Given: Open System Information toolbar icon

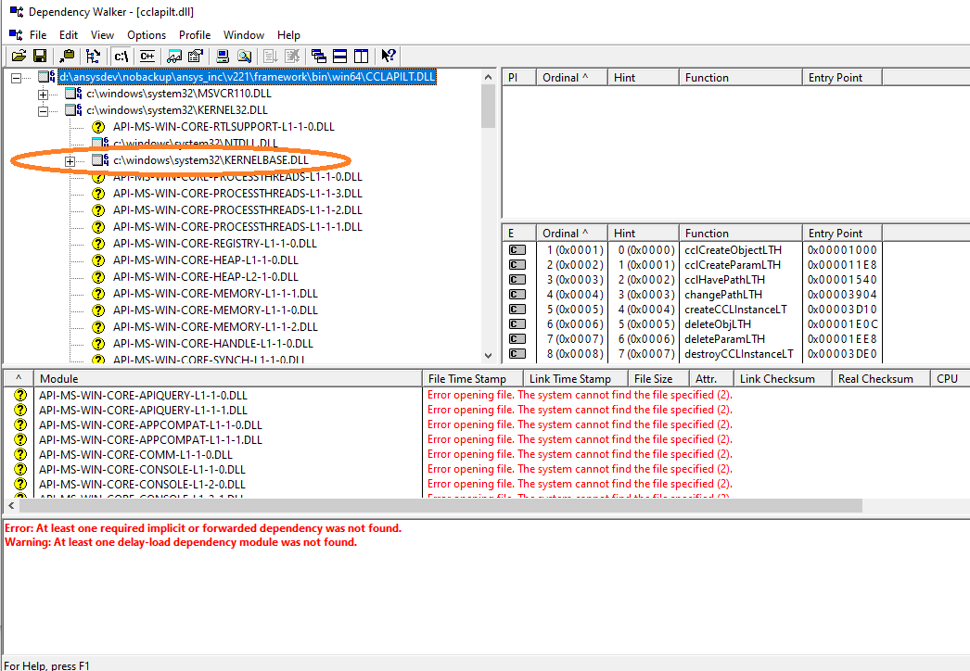Looking at the screenshot, I should (x=223, y=57).
